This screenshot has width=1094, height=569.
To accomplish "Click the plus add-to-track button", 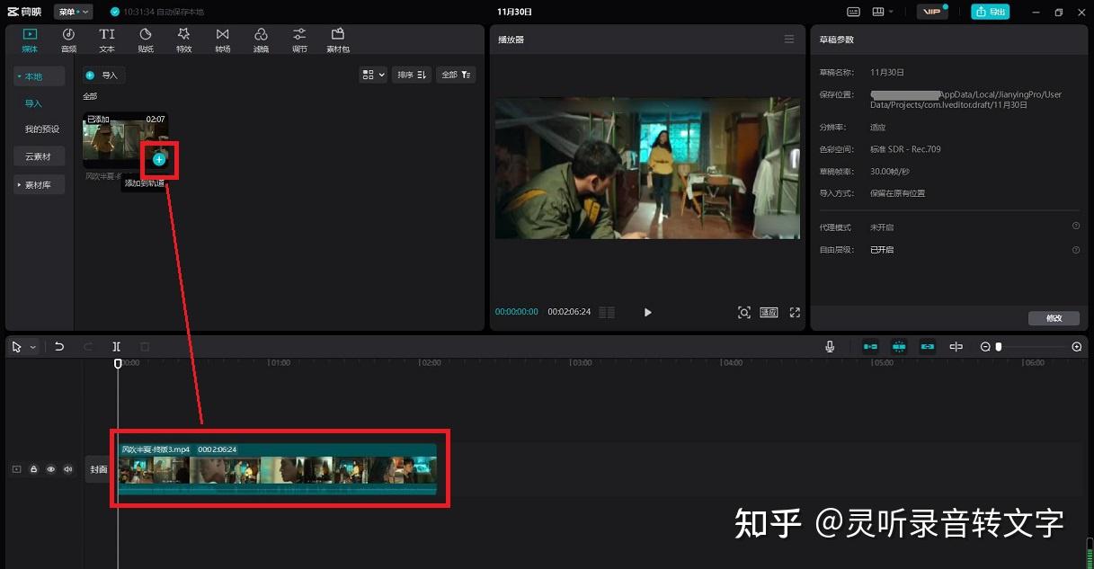I will [159, 159].
